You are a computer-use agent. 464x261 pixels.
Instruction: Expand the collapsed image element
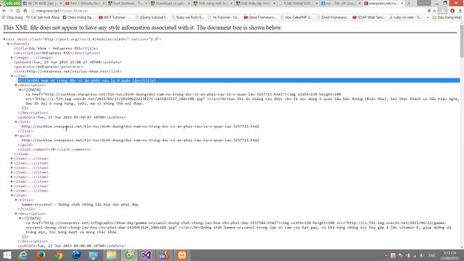[x=12, y=57]
